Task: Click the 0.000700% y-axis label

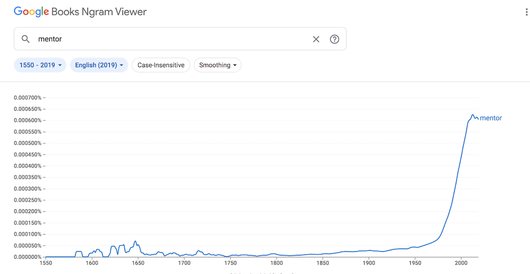Action: (28, 98)
